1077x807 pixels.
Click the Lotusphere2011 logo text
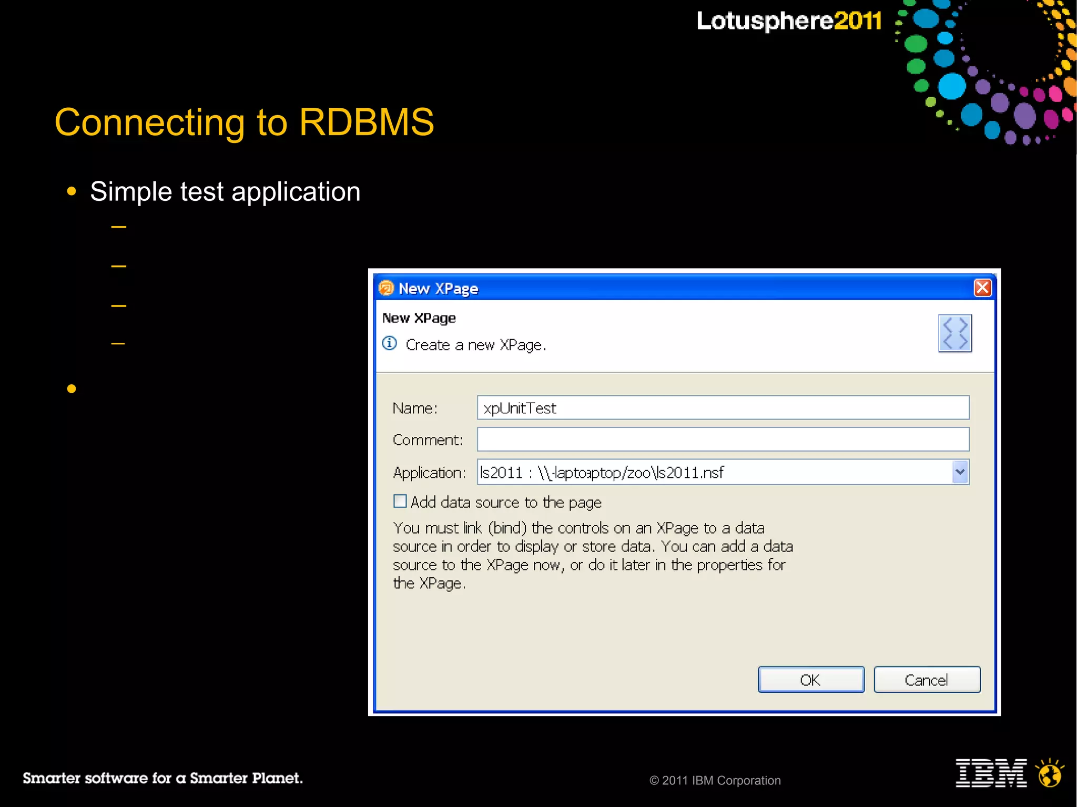coord(789,21)
